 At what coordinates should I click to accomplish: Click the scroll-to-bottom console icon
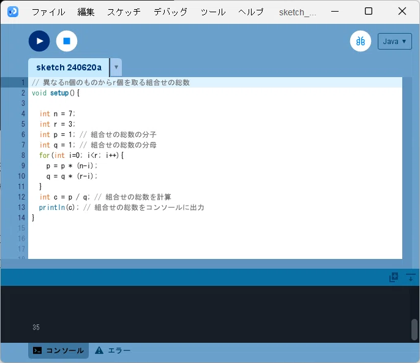coord(410,277)
